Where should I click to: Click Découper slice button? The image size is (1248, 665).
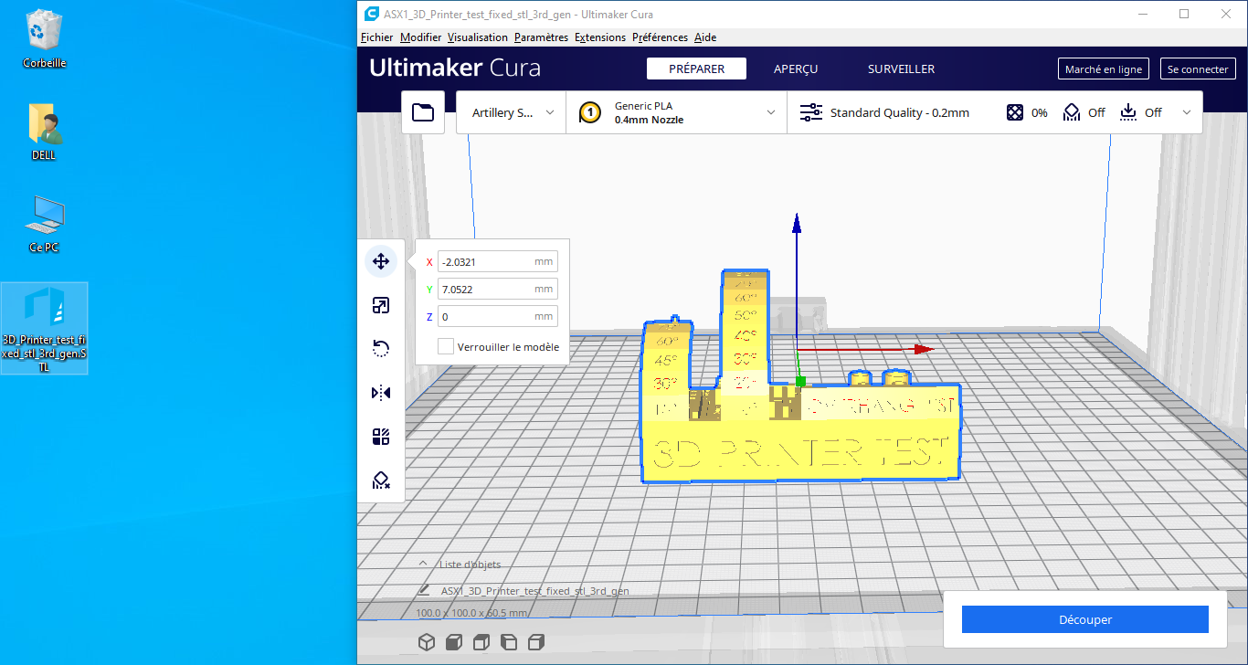click(1085, 619)
